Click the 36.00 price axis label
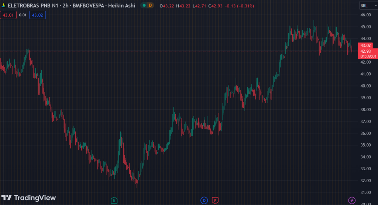 365,133
